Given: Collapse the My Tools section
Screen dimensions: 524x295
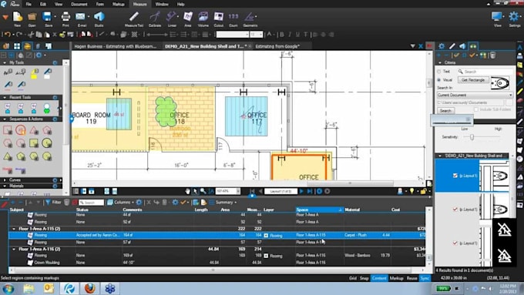Looking at the screenshot, I should point(5,62).
